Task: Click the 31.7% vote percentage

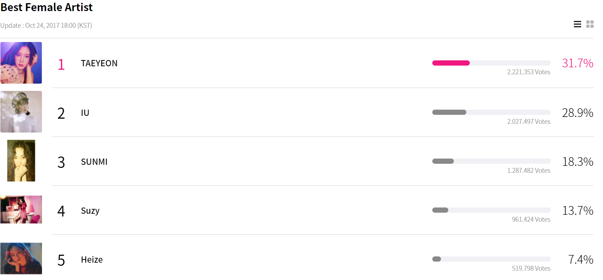Action: 577,63
